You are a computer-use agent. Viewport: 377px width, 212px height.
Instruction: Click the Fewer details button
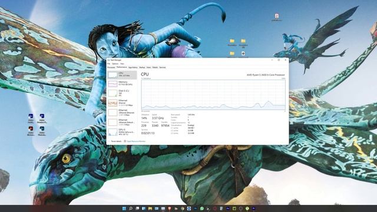(115, 141)
